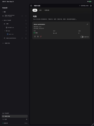Click the connection status indicator
The width and height of the screenshot is (94, 126).
tap(5, 123)
